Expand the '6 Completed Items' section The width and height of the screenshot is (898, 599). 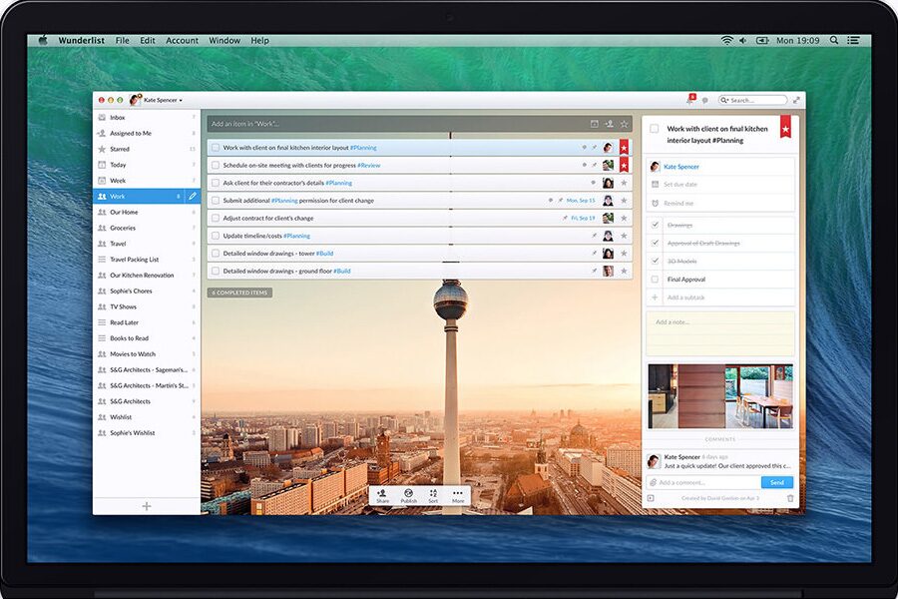(x=239, y=293)
